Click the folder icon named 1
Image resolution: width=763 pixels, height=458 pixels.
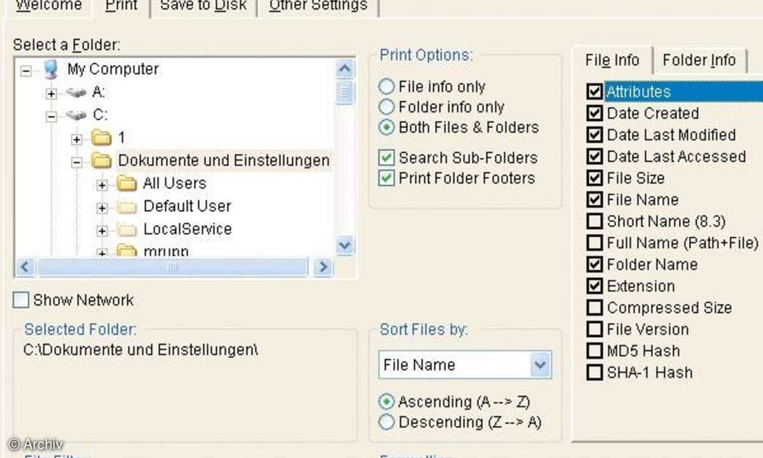[x=101, y=137]
